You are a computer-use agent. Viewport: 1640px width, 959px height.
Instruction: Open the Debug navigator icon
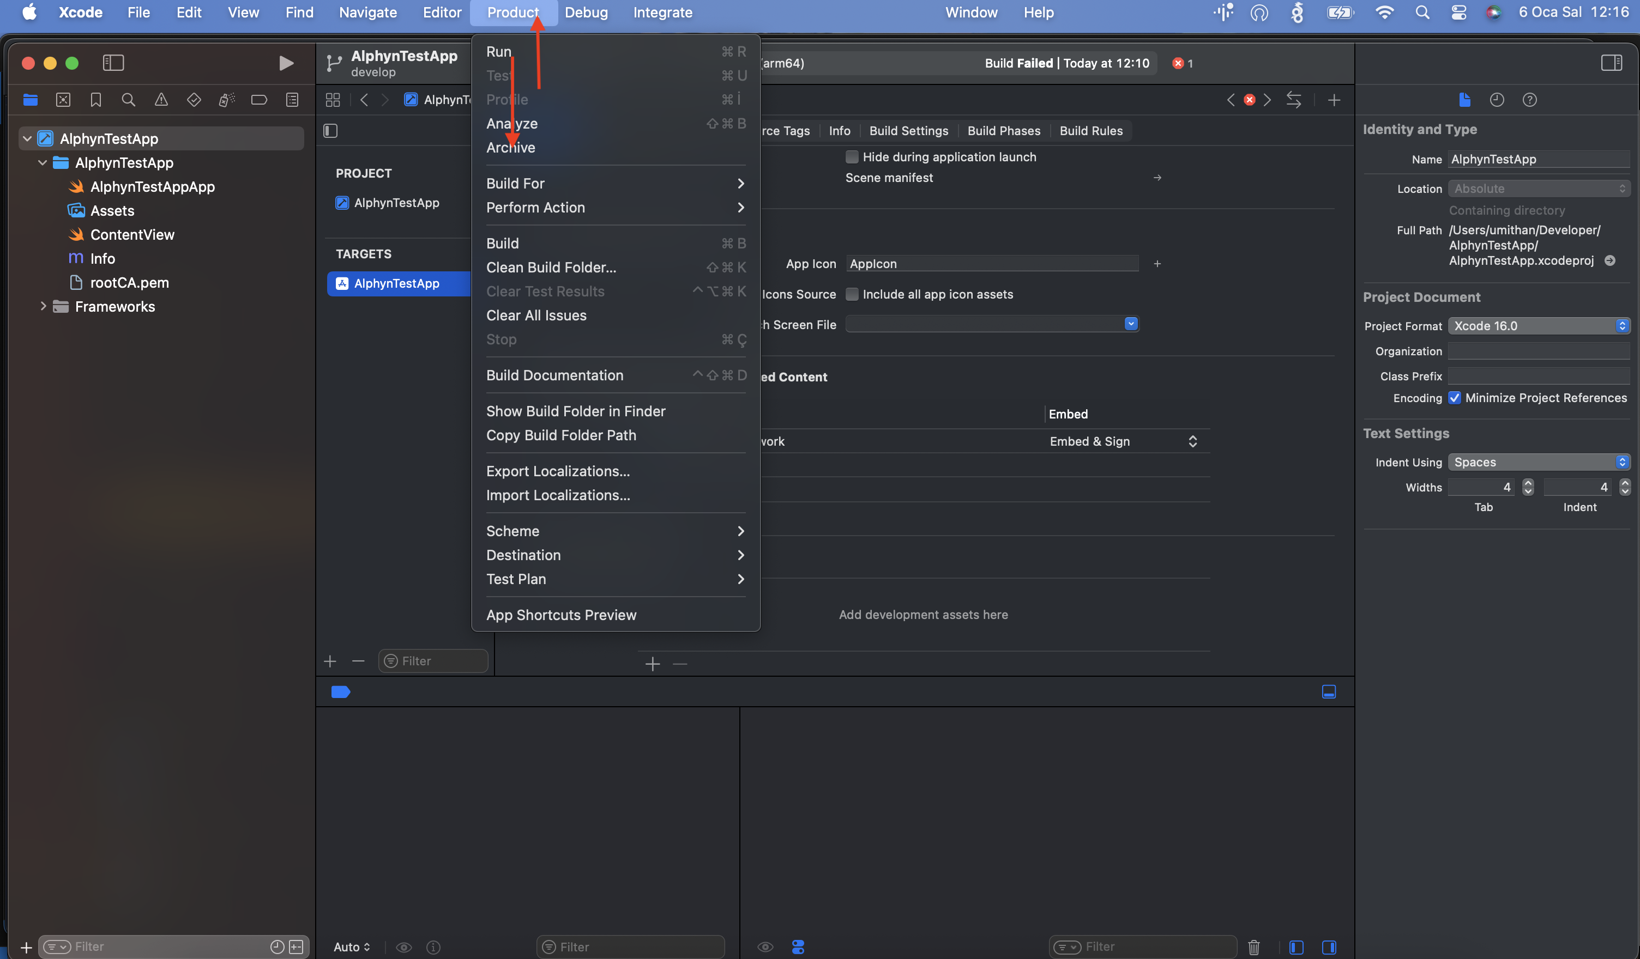click(226, 100)
